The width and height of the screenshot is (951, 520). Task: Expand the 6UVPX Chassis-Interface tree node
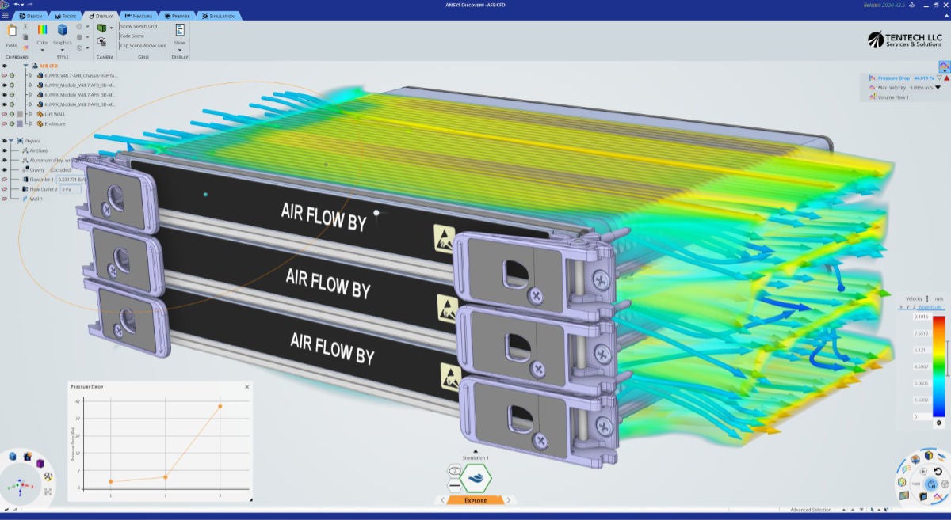[x=30, y=75]
